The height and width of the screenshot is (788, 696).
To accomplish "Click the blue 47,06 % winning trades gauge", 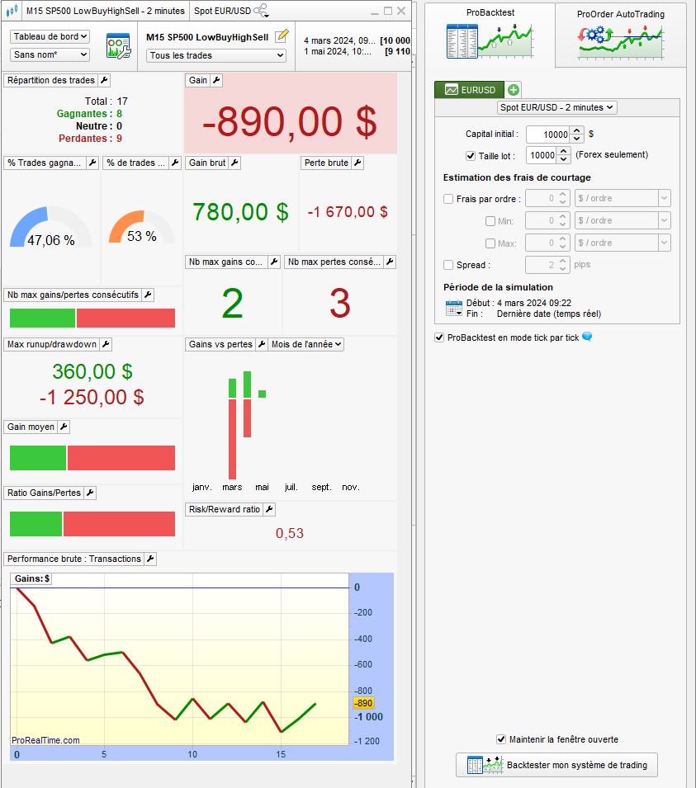I will [x=51, y=227].
